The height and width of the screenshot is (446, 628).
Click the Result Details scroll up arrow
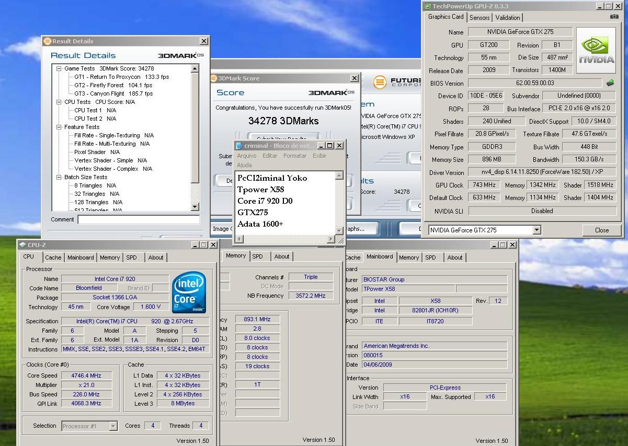click(x=195, y=68)
